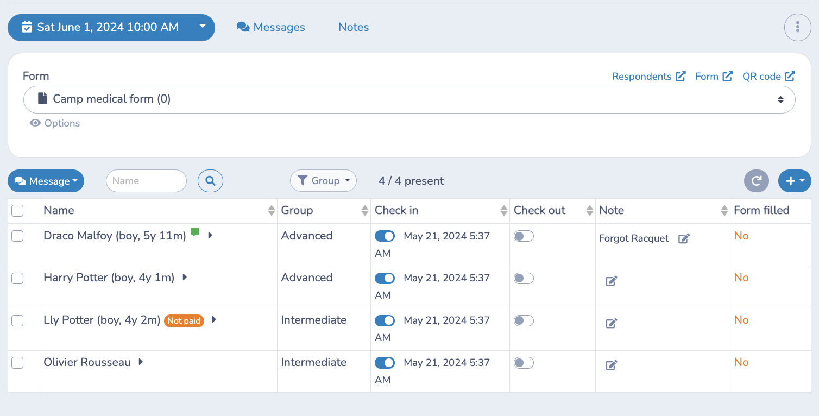Toggle off check in for Lly Potter

click(385, 320)
